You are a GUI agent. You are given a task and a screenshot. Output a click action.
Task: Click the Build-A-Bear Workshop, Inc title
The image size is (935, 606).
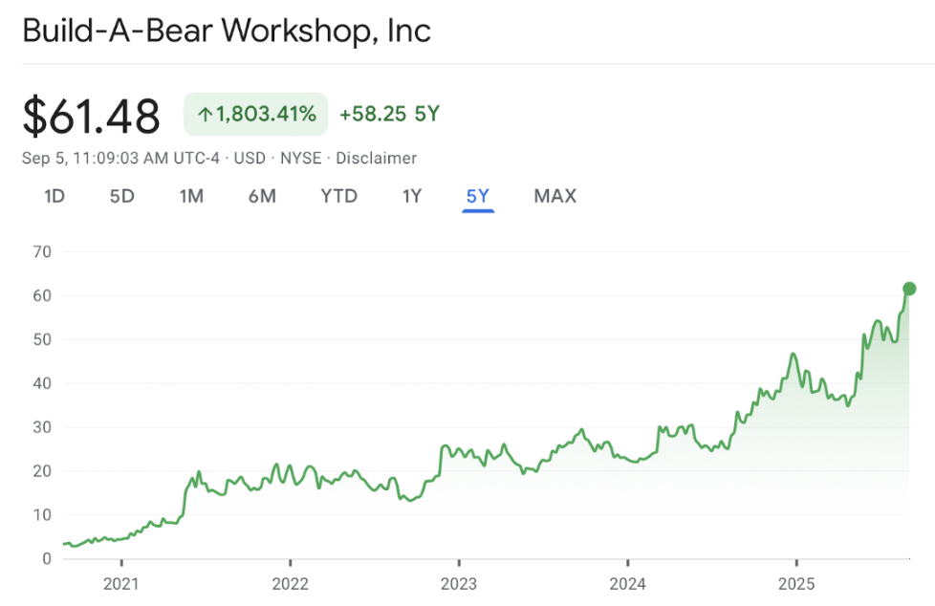tap(227, 31)
